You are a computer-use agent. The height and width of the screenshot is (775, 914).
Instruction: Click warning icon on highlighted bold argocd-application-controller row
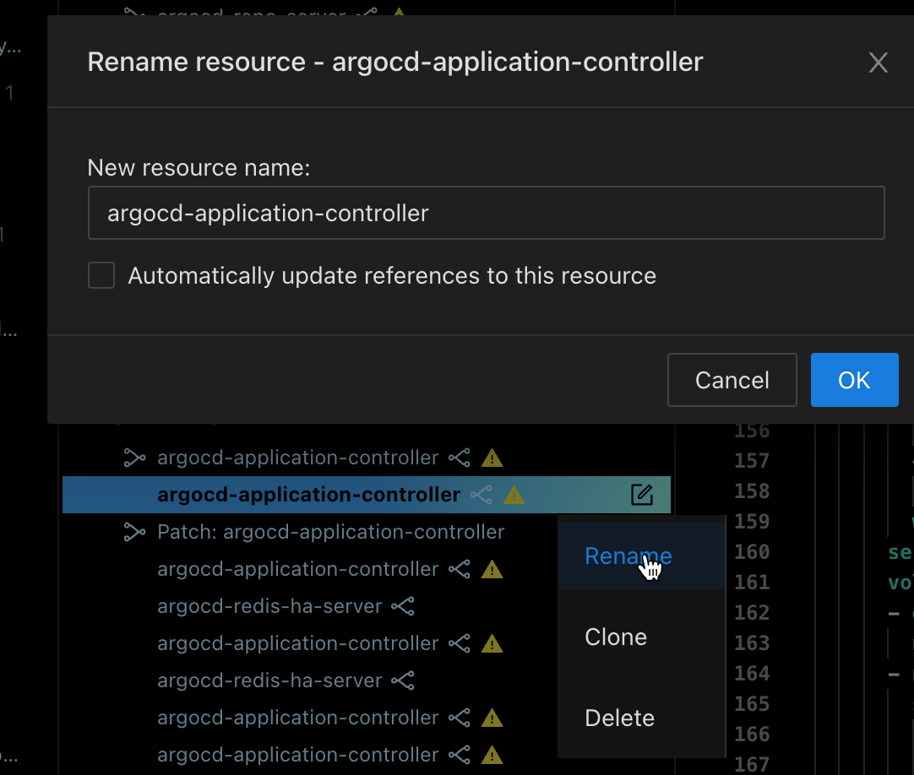tap(514, 496)
